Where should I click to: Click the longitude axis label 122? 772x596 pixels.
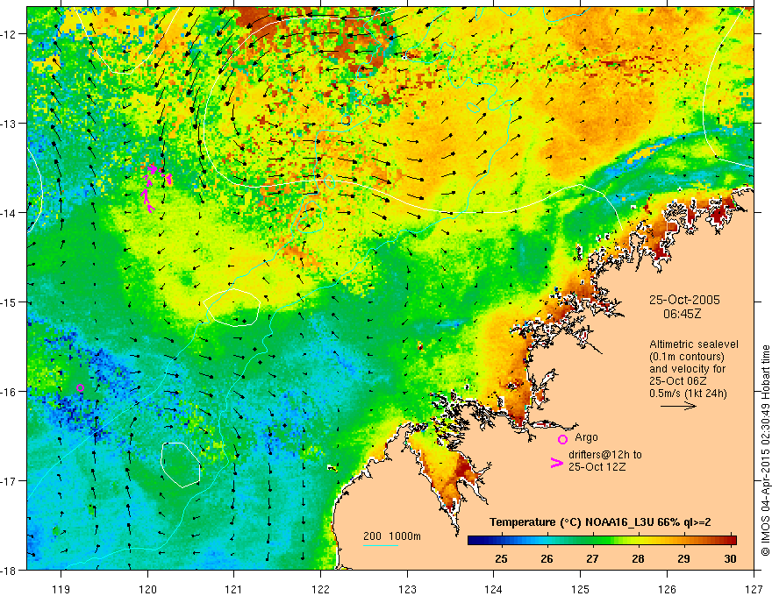pyautogui.click(x=320, y=589)
